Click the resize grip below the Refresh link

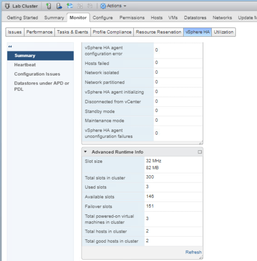coord(201,258)
